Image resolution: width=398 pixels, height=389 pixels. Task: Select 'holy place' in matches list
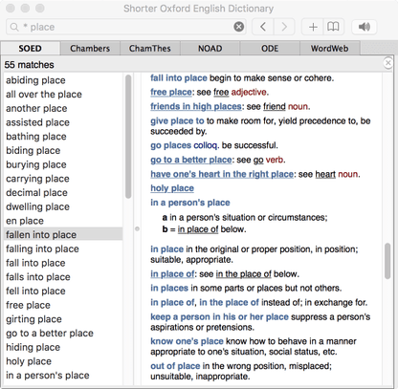coord(63,361)
